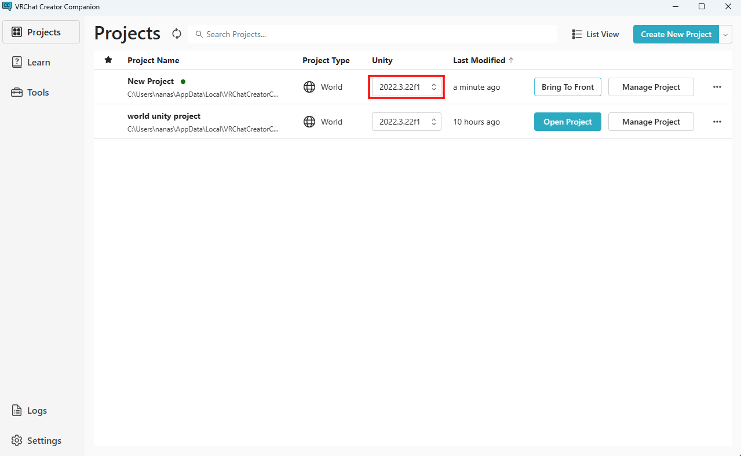The height and width of the screenshot is (456, 741).
Task: Click the file path under world unity project
Action: [x=203, y=129]
